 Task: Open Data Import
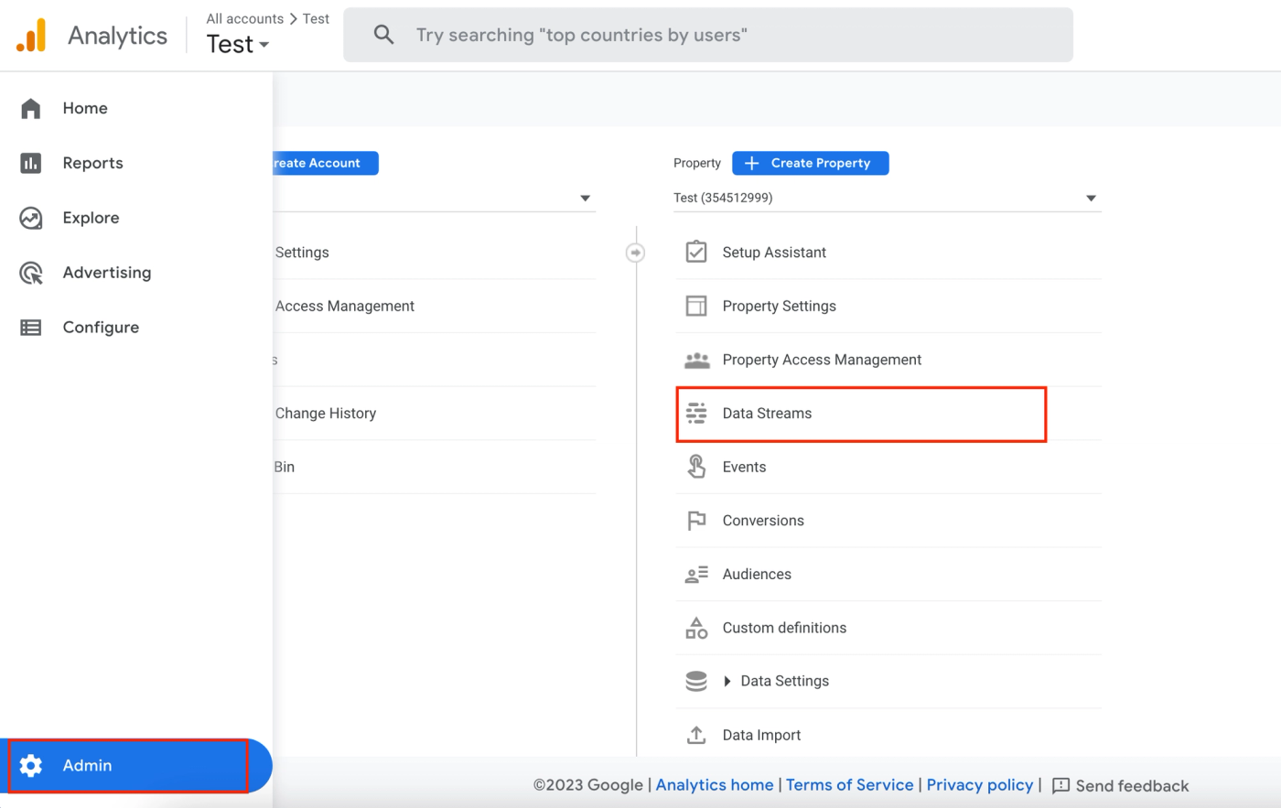click(x=888, y=735)
